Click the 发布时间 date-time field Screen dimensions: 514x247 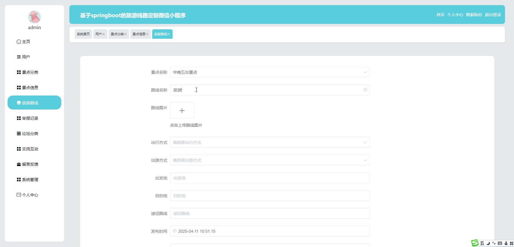click(270, 231)
